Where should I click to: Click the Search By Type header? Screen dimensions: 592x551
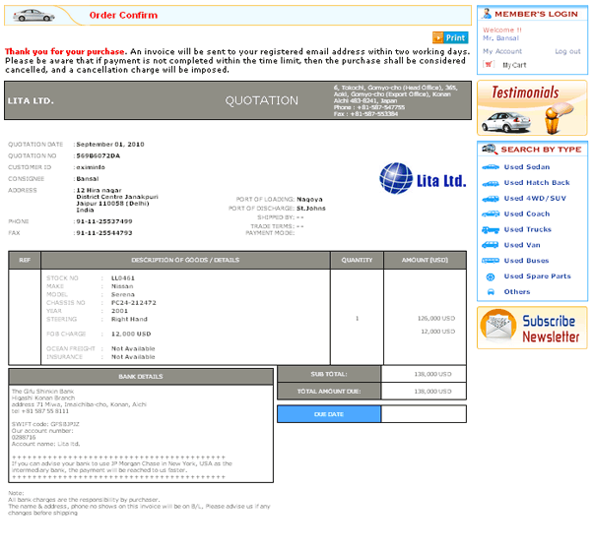pos(532,150)
